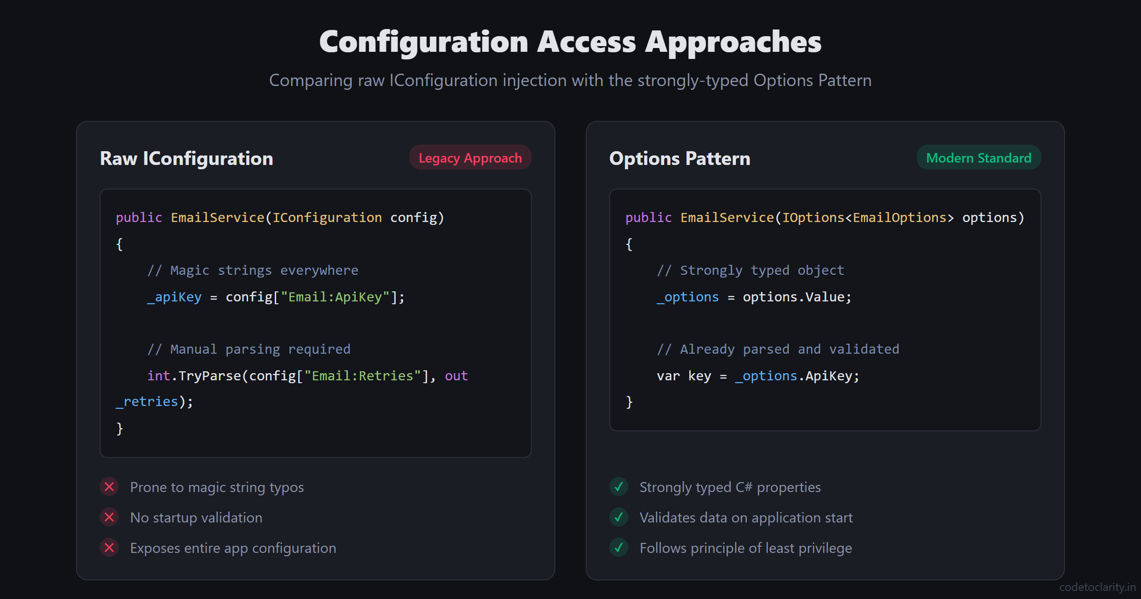This screenshot has height=599, width=1141.
Task: Click the red X beside Exposes entire app configuration
Action: (109, 548)
